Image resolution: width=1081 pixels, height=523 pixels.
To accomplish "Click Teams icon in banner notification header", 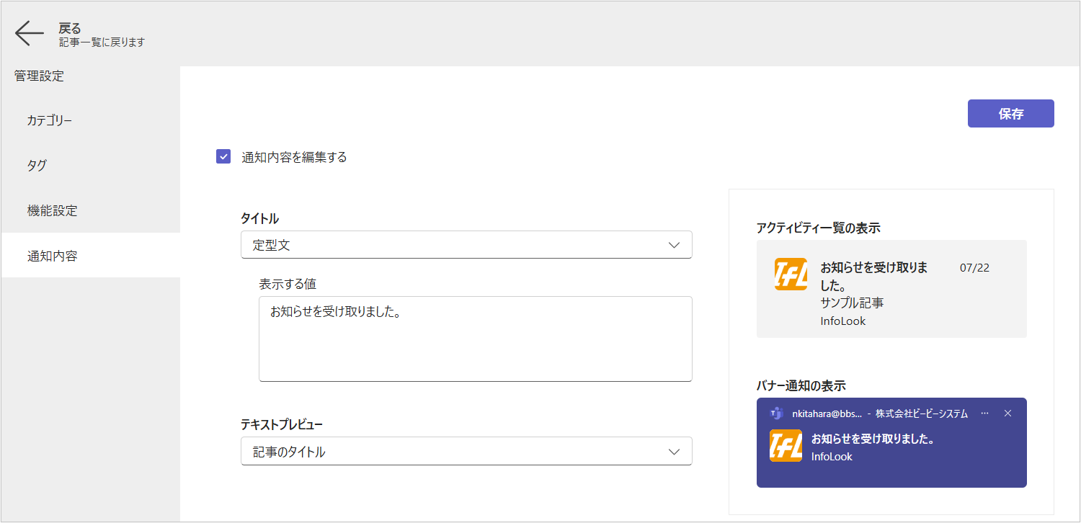I will tap(776, 414).
